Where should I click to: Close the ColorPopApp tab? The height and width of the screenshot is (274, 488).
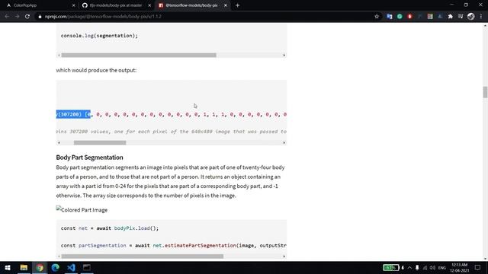click(x=73, y=5)
